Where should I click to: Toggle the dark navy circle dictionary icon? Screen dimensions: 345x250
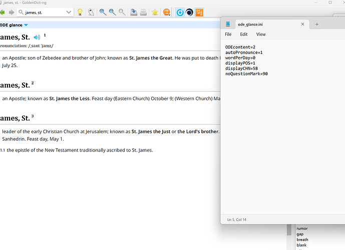(x=189, y=12)
